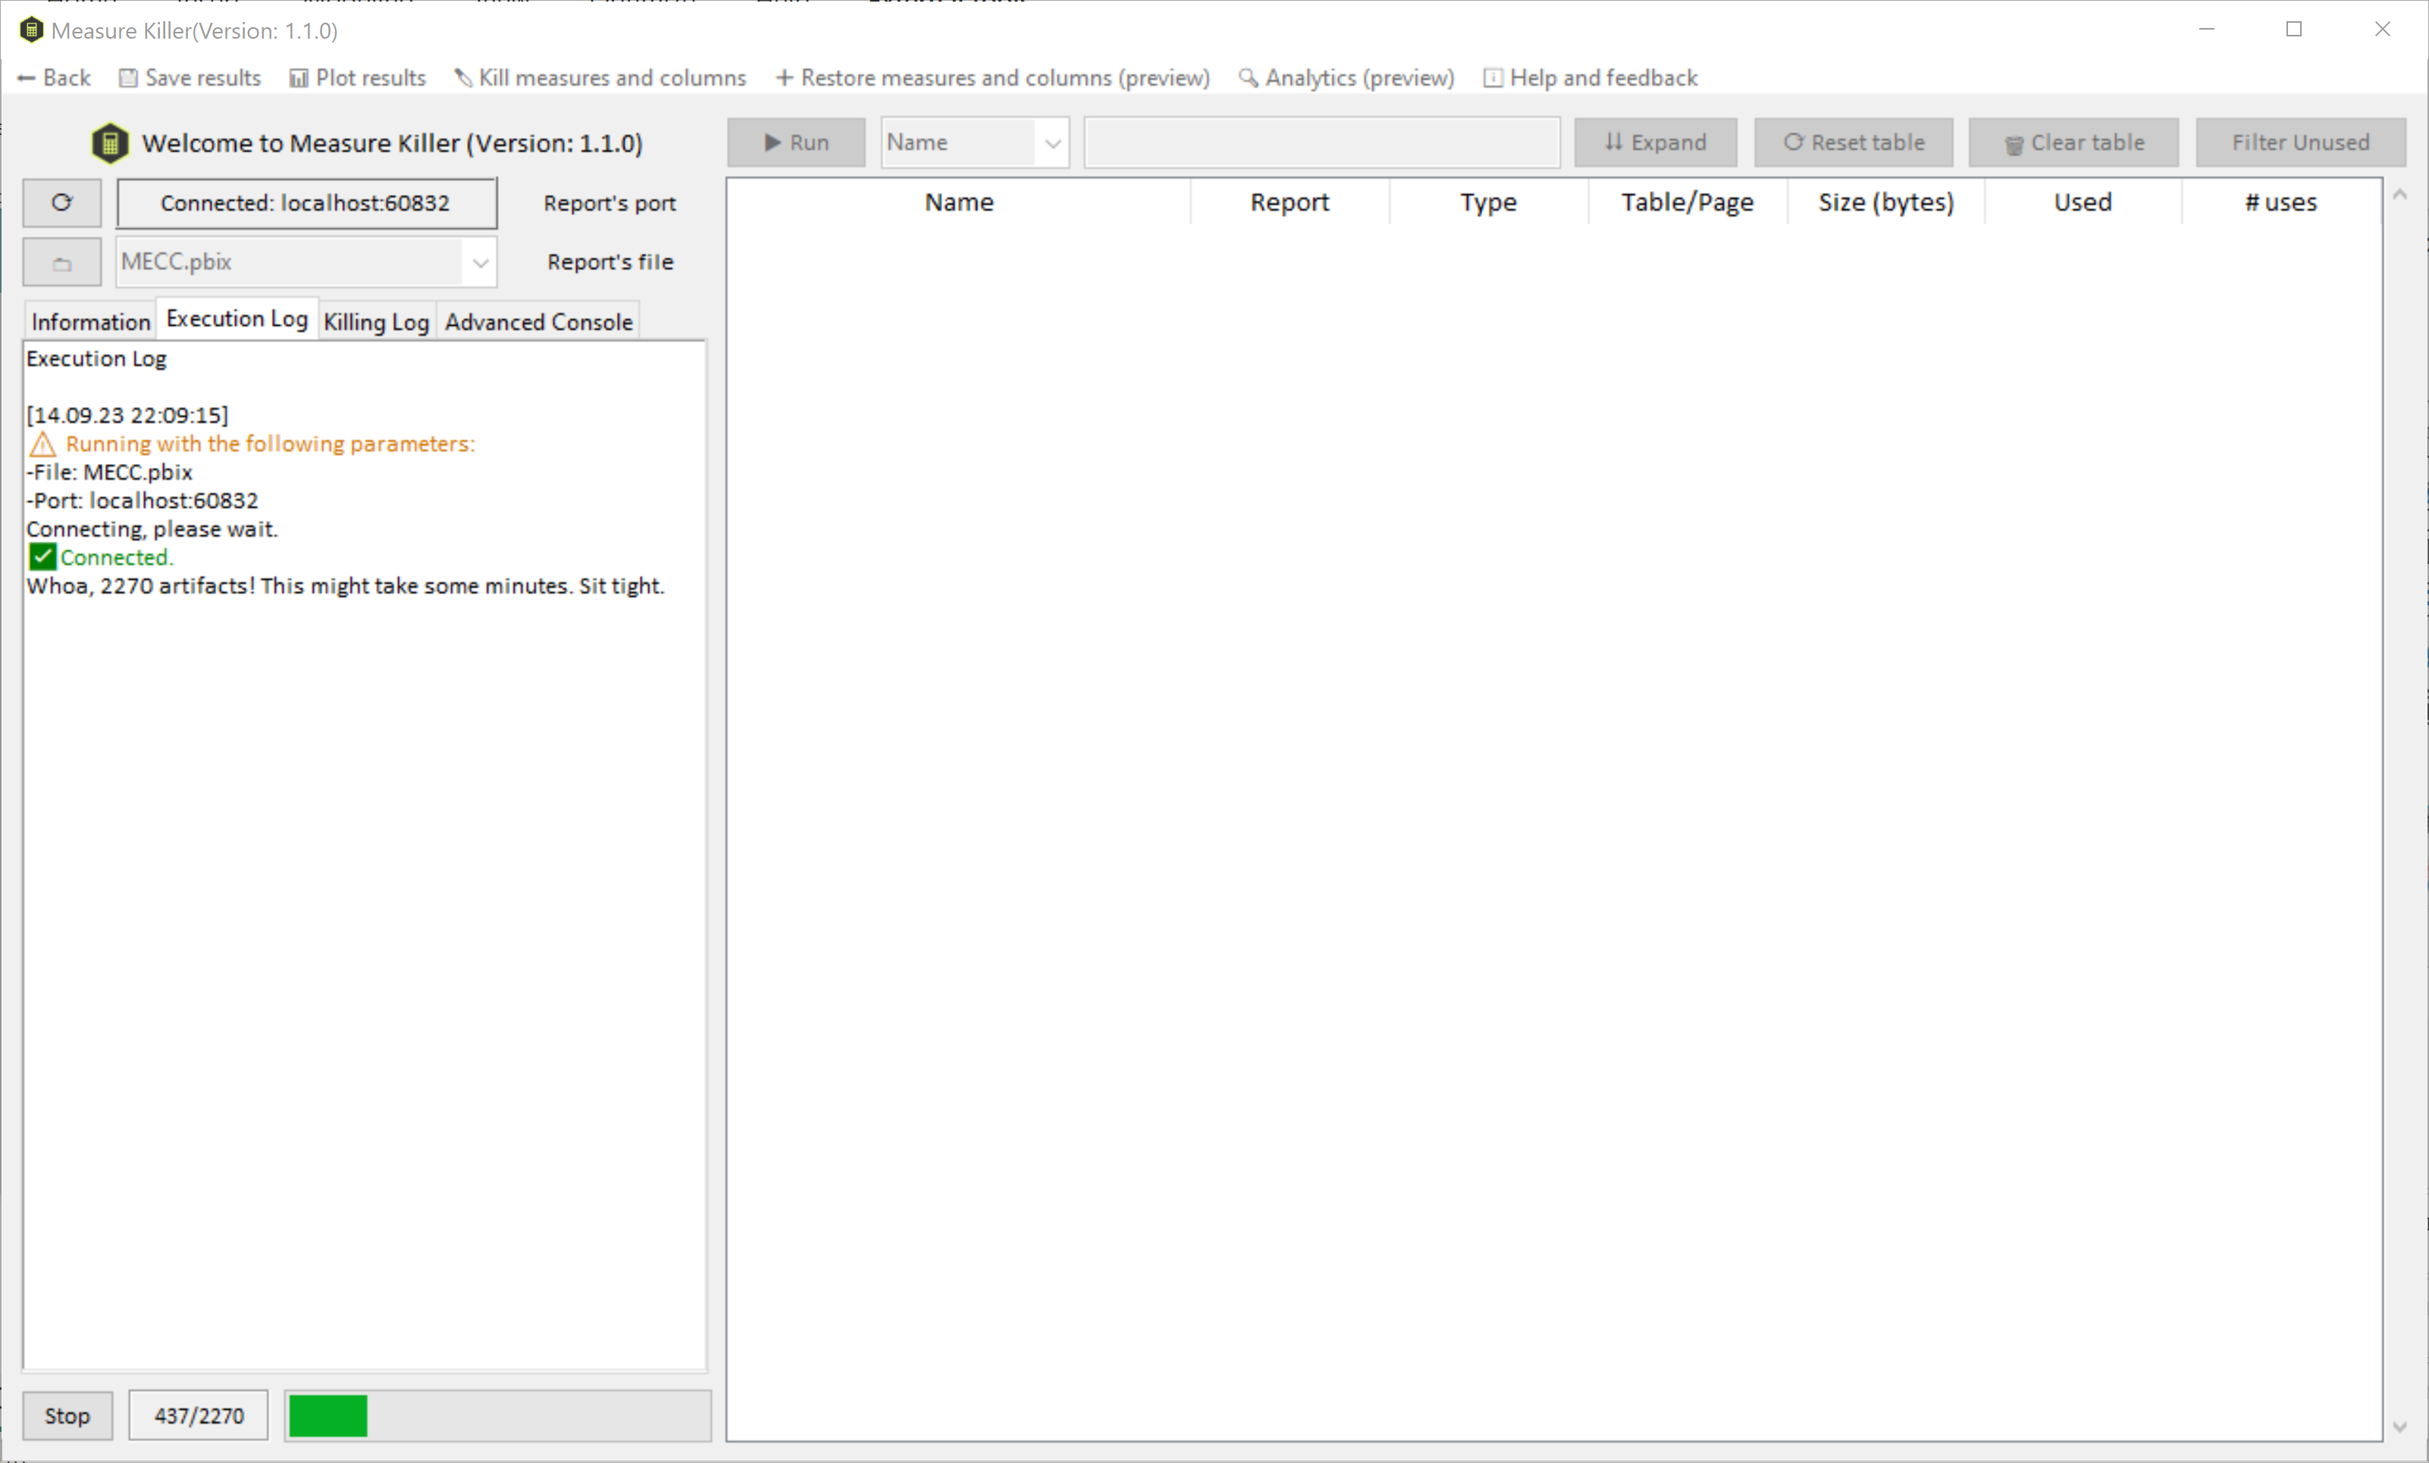2429x1463 pixels.
Task: Open Analytics preview via magnifier icon
Action: 1247,77
